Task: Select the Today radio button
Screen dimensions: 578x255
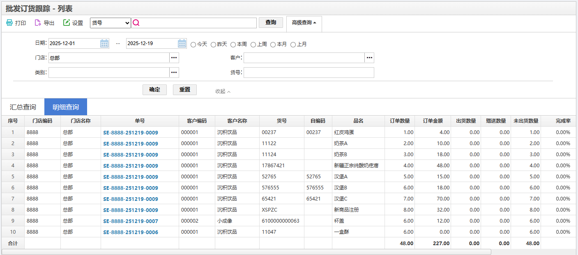Action: click(x=193, y=44)
